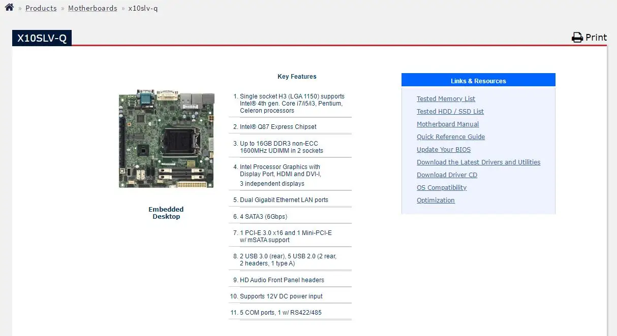Select the 5 COM ports RS422/485 feature
This screenshot has height=336, width=617.
click(281, 313)
